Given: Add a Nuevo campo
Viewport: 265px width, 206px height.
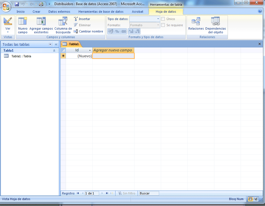Looking at the screenshot, I should click(x=23, y=25).
